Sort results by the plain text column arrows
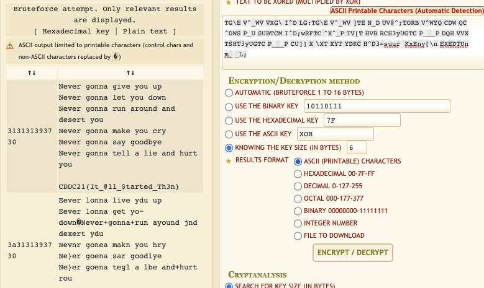 [130, 73]
